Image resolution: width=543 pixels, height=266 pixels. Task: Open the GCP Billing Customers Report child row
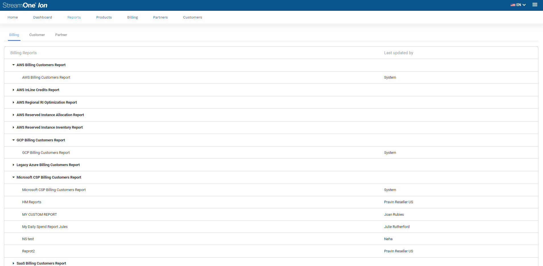[x=271, y=153]
